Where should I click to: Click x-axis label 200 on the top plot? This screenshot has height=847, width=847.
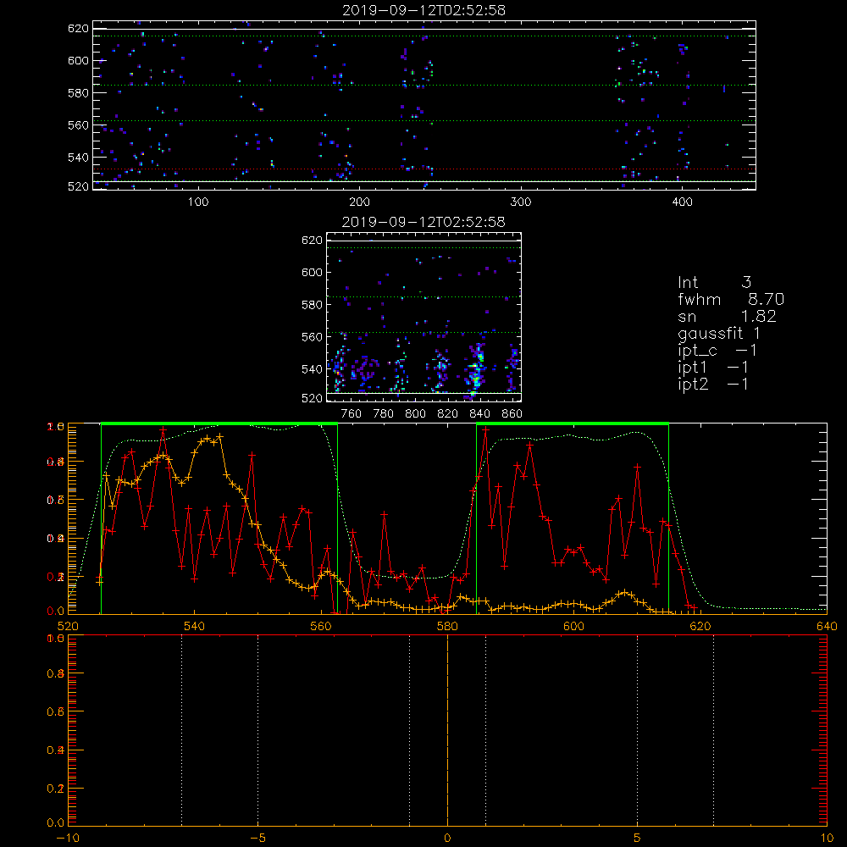pos(359,202)
